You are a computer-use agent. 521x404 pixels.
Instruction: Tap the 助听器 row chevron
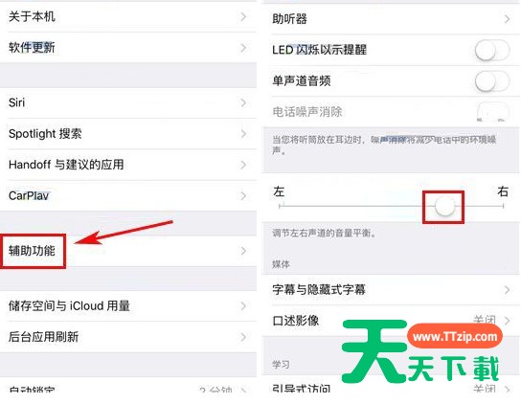coord(507,19)
